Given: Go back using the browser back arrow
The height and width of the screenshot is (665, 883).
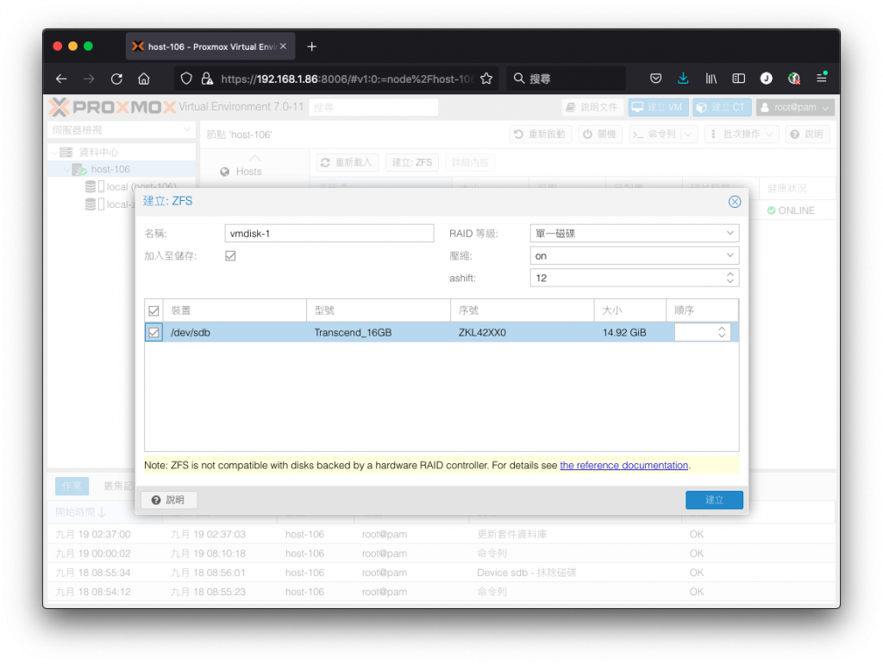Looking at the screenshot, I should click(61, 78).
